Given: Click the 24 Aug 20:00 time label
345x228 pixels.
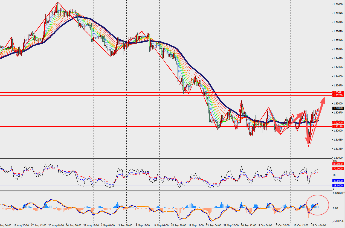Looking at the screenshot, I should (x=73, y=226).
